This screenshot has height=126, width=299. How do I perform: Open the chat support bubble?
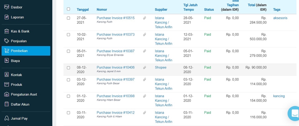point(294,114)
